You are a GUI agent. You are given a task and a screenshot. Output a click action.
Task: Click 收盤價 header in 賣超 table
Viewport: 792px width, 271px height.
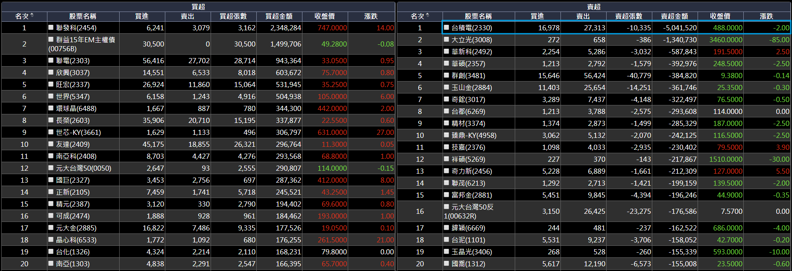pos(720,16)
